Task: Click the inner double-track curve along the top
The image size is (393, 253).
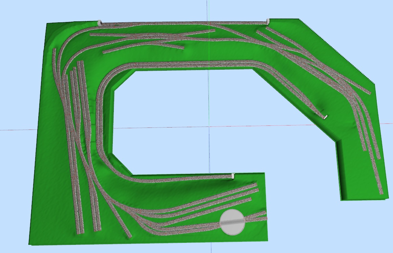Action: coord(190,63)
